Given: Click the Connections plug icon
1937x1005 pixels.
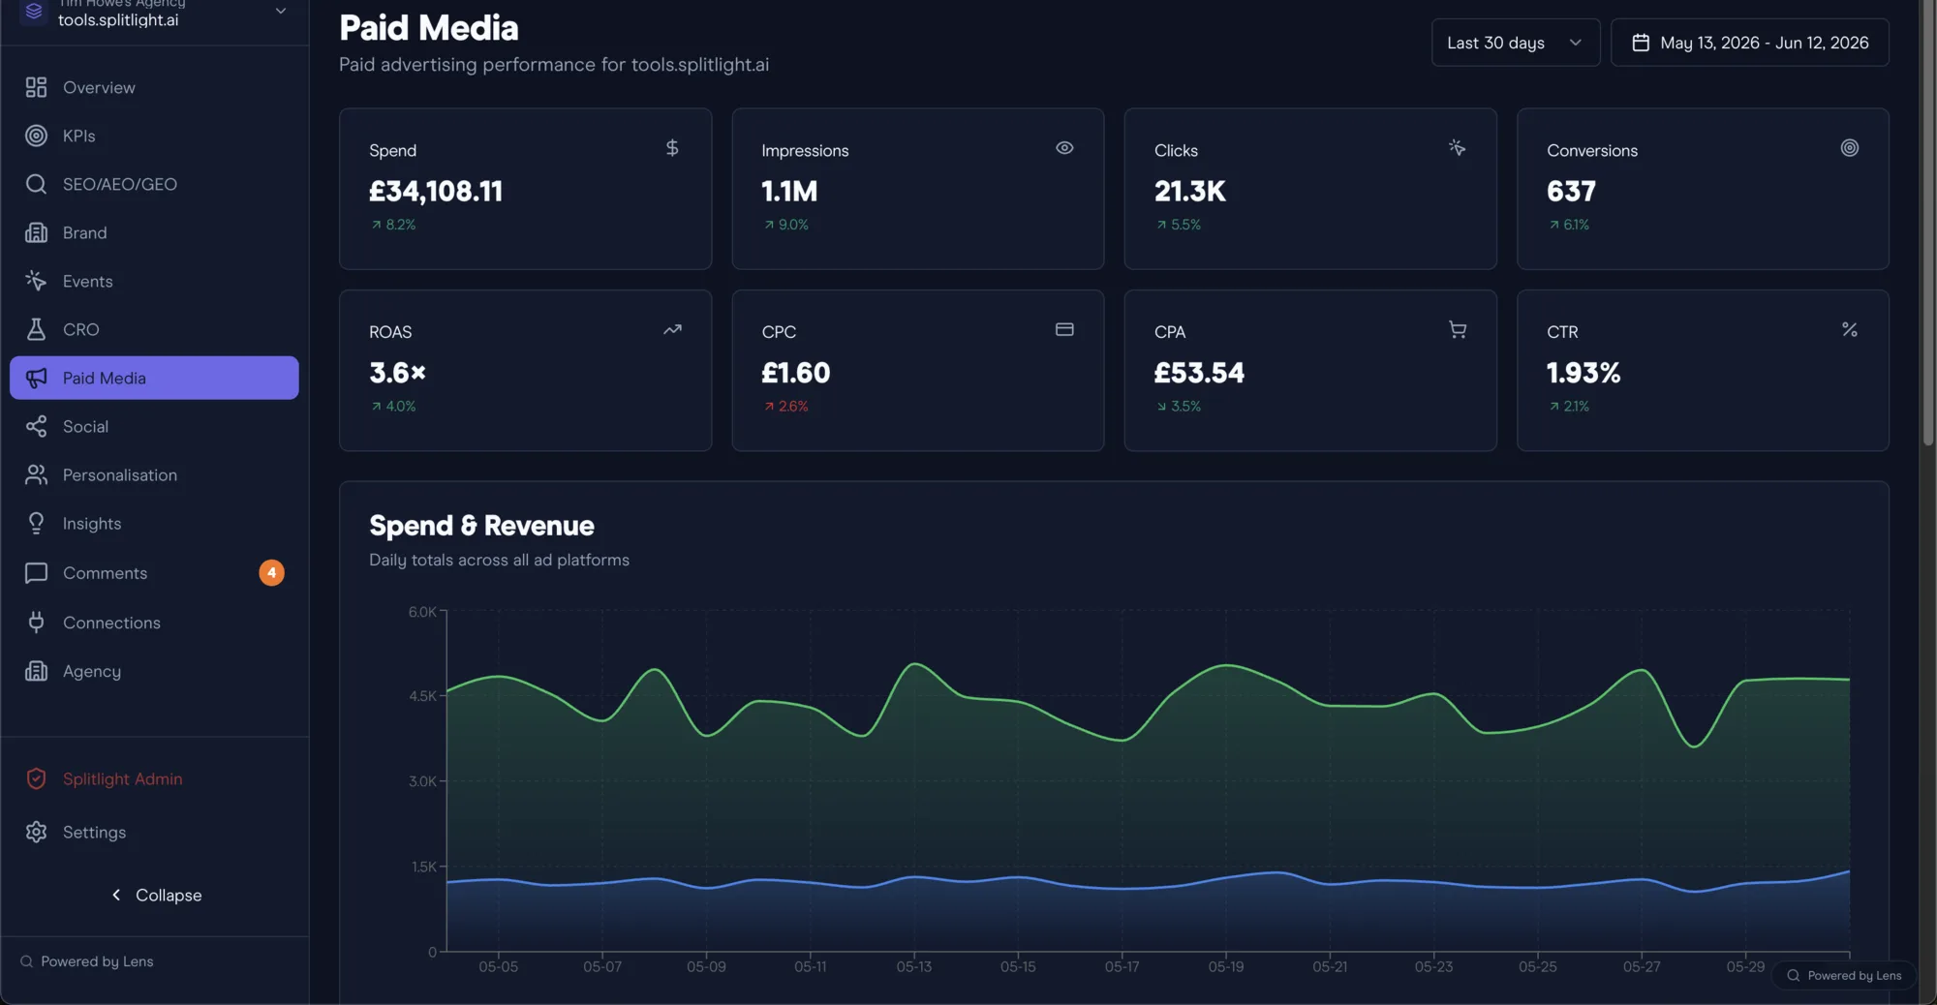Looking at the screenshot, I should coord(36,623).
